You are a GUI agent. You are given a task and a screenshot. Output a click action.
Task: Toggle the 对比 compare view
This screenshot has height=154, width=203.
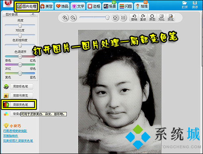161,18
